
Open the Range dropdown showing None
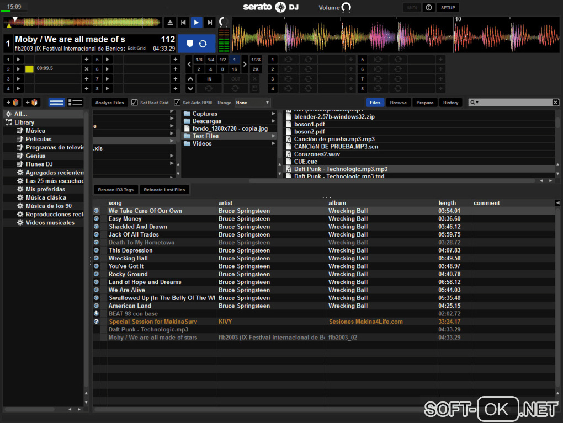(x=252, y=103)
